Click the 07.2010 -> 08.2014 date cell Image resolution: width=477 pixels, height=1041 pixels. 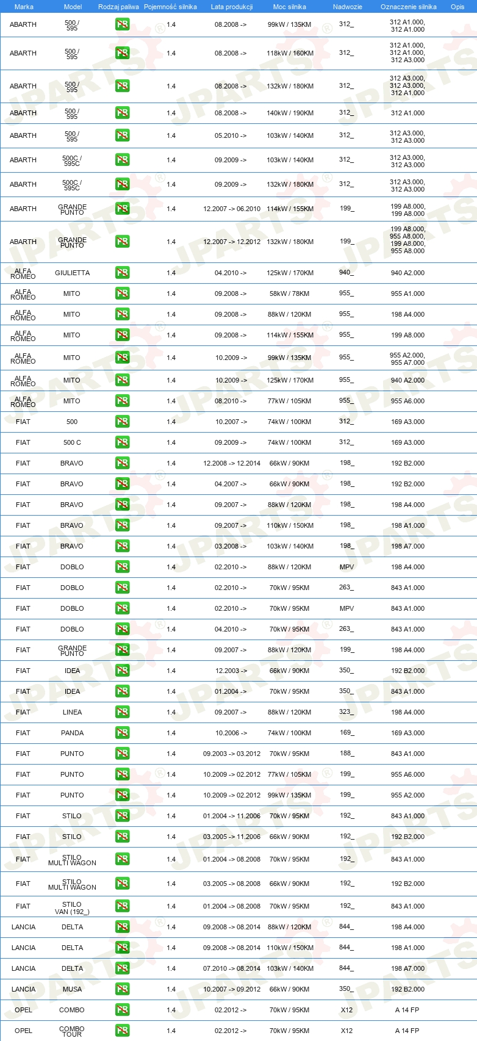232,968
